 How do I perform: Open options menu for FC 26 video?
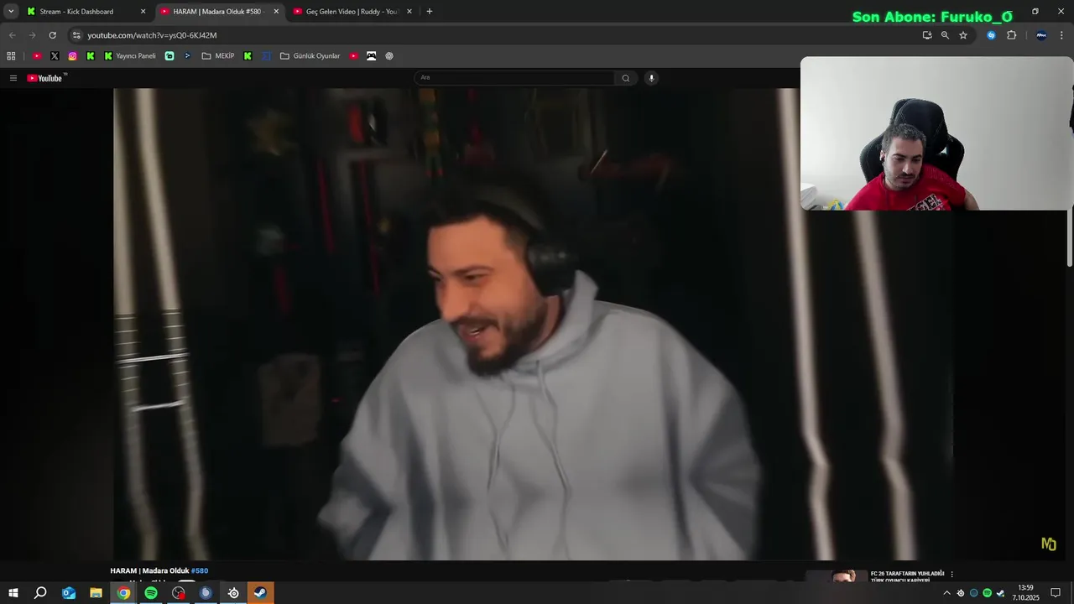[x=951, y=575]
